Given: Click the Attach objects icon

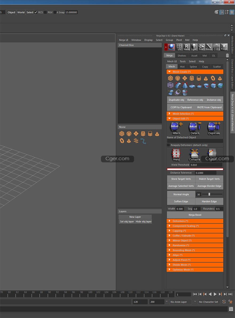Looking at the screenshot, I should 176,128.
